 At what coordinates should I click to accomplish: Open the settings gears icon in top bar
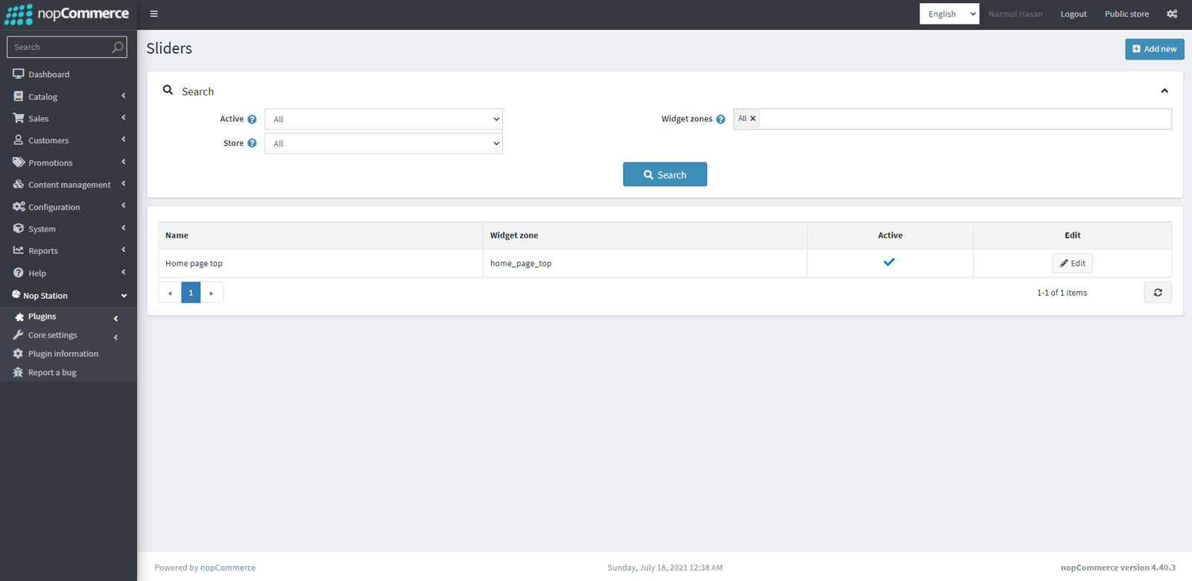(1172, 14)
